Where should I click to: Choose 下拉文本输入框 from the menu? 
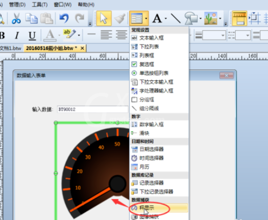coord(159,82)
